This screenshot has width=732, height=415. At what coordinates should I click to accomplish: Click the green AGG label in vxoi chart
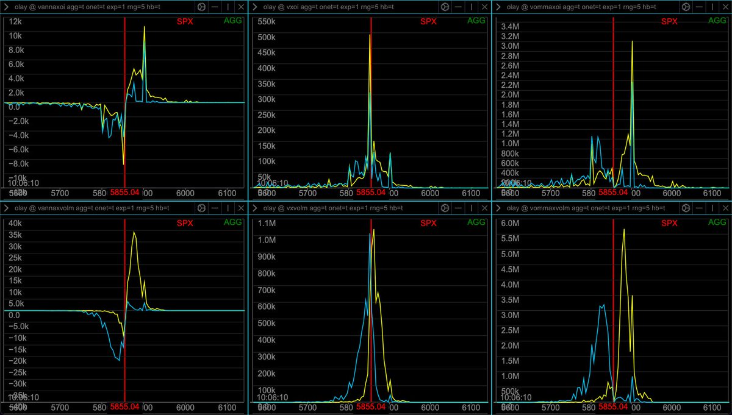(476, 20)
